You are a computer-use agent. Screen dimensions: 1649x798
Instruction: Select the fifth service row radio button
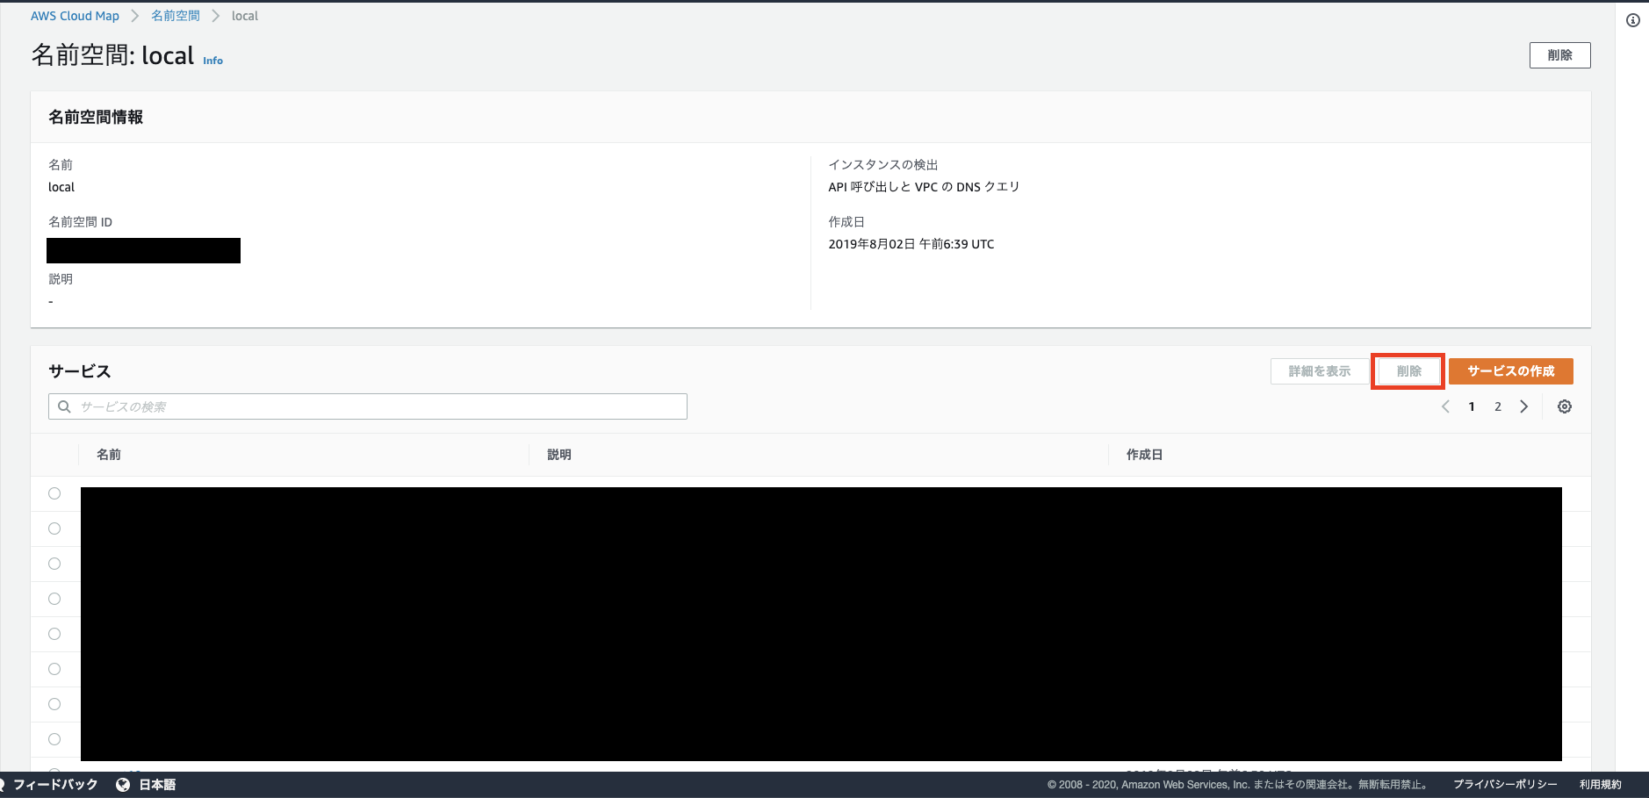click(54, 634)
